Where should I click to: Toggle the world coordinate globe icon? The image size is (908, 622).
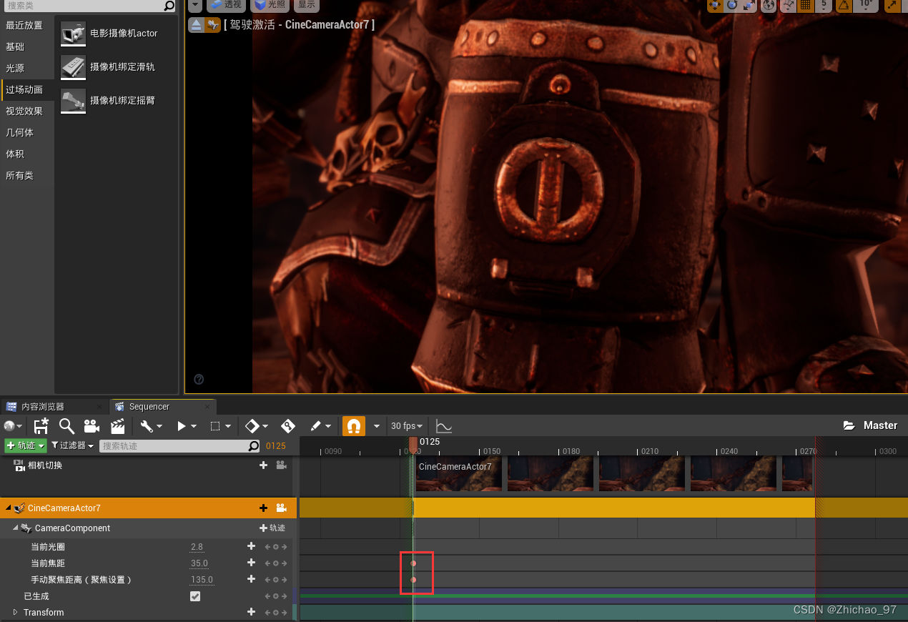[769, 5]
